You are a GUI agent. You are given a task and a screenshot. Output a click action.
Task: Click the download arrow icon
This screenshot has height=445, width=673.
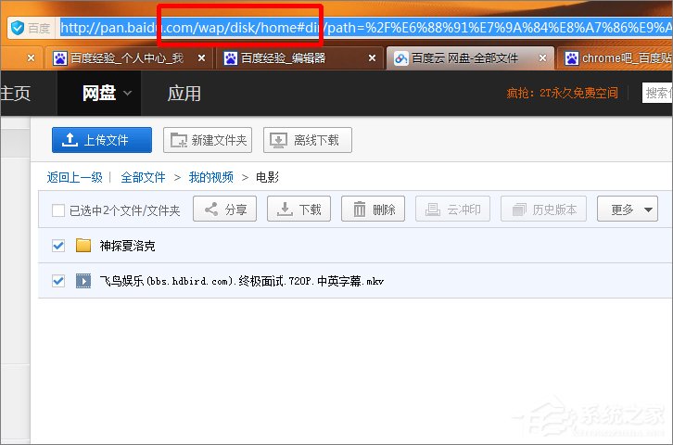click(x=285, y=210)
